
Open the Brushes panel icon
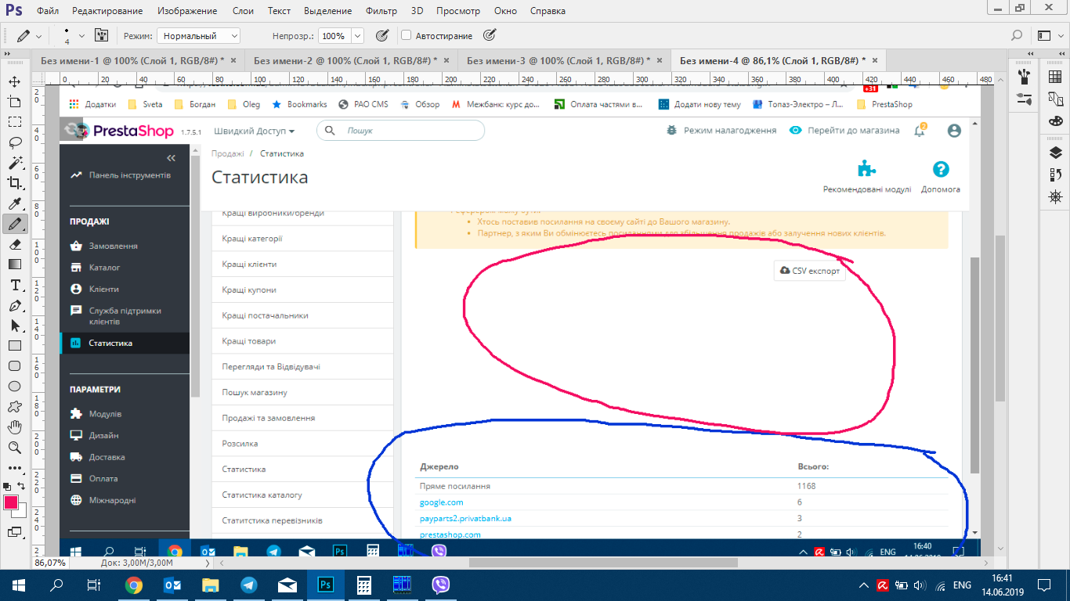click(x=1025, y=76)
